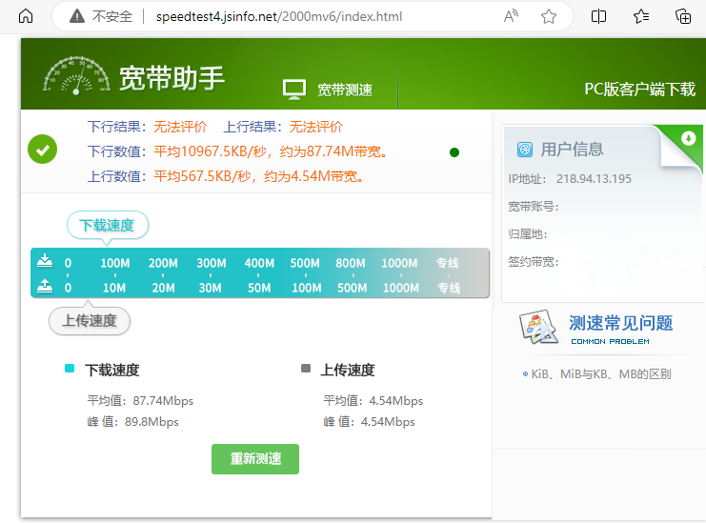The height and width of the screenshot is (523, 706).
Task: Click the 上传速度 bubble label
Action: point(90,321)
